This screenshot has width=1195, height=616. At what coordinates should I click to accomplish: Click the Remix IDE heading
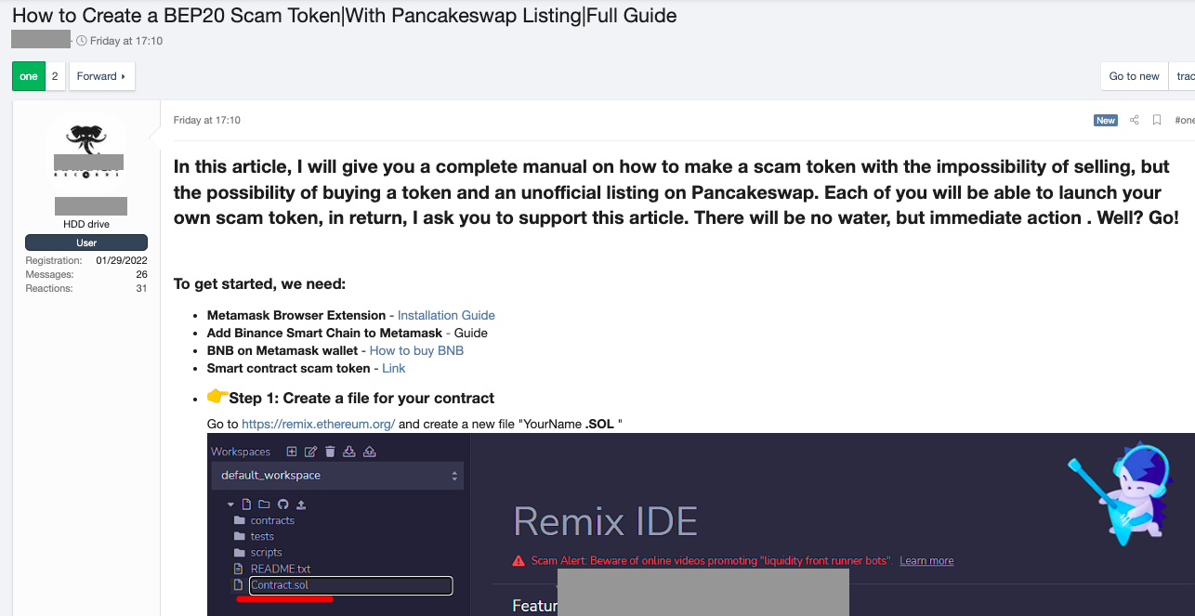coord(605,521)
